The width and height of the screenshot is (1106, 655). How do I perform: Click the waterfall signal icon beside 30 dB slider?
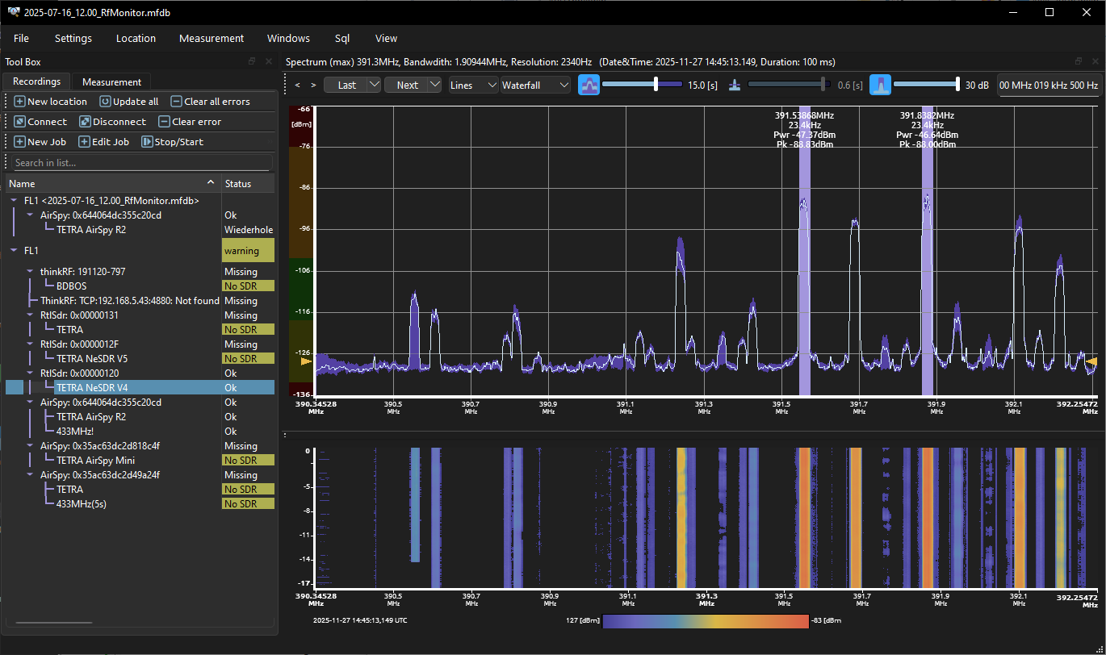pos(880,84)
